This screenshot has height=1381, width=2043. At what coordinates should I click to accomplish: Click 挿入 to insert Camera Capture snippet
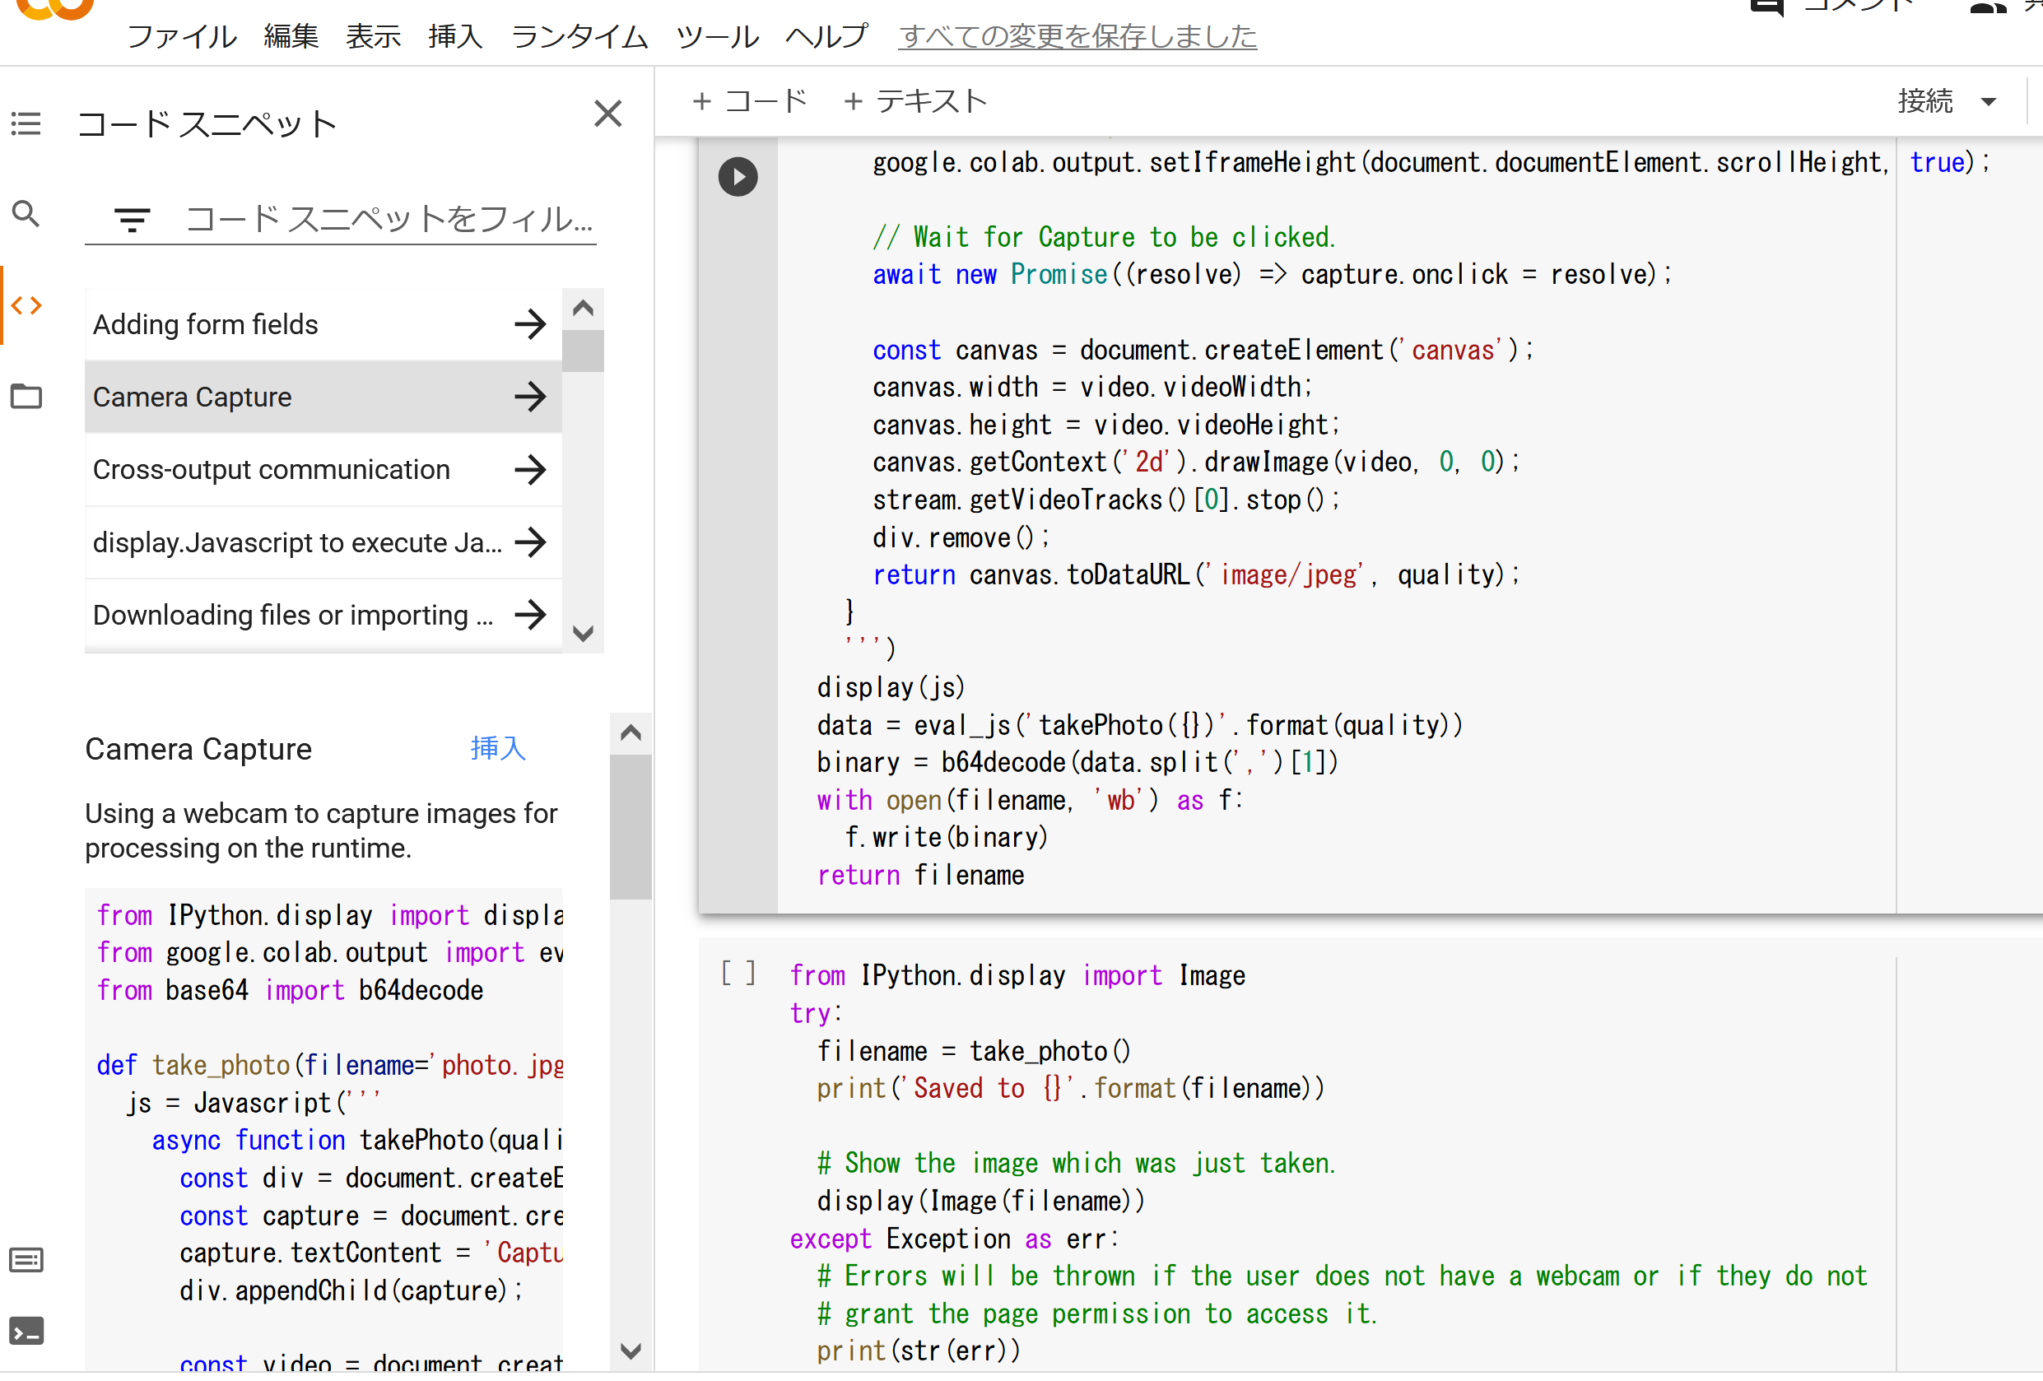pyautogui.click(x=499, y=749)
